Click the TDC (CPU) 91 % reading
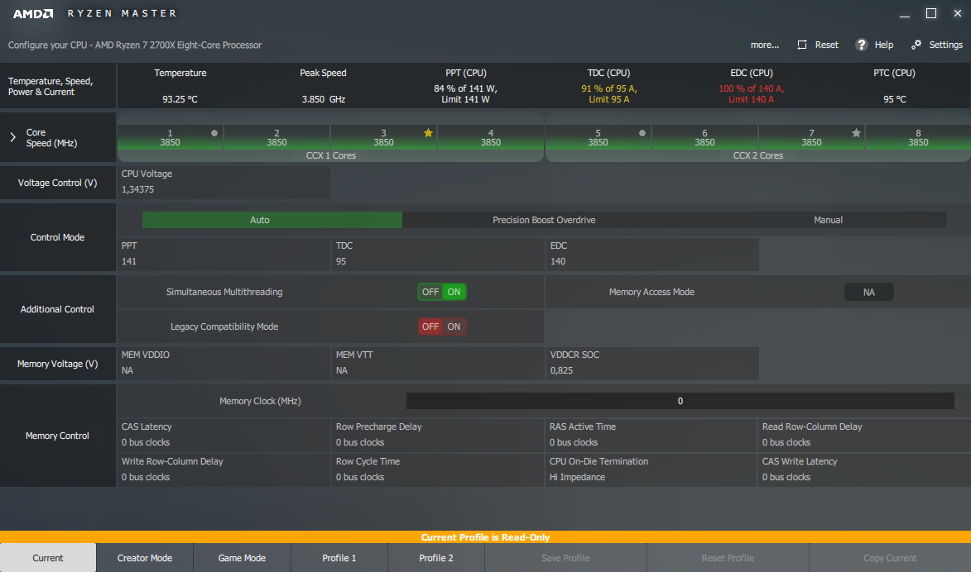 608,94
